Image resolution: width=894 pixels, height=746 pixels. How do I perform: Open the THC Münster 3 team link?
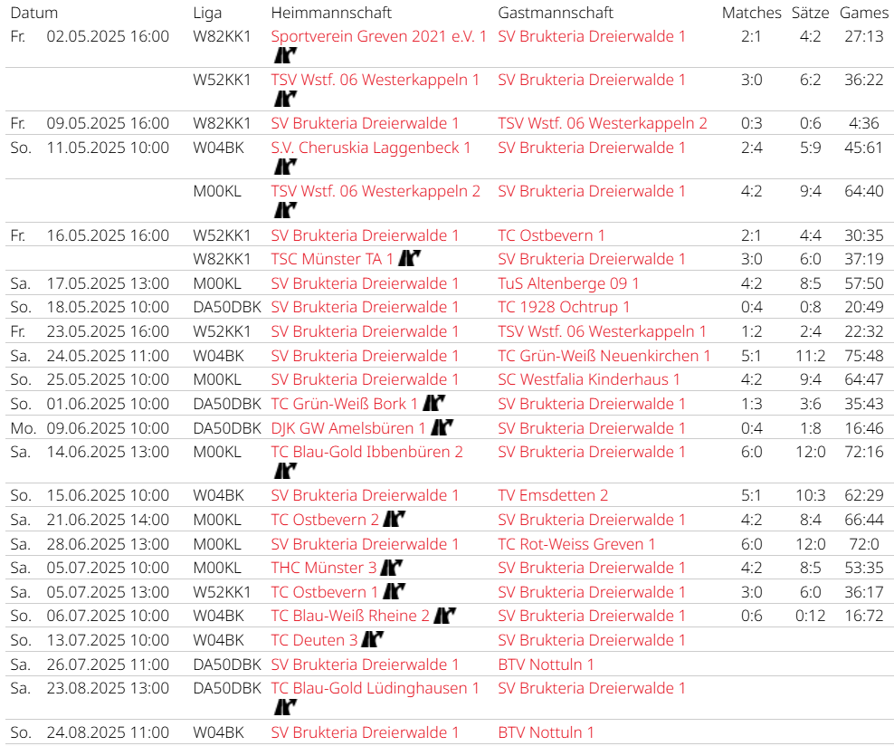(323, 569)
